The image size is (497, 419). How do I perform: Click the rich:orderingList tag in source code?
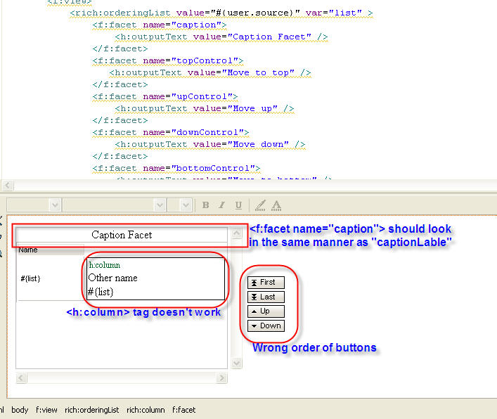click(x=120, y=13)
